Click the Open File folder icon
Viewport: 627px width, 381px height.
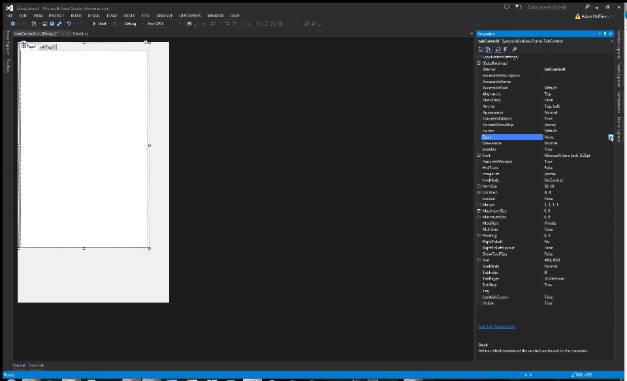point(45,24)
